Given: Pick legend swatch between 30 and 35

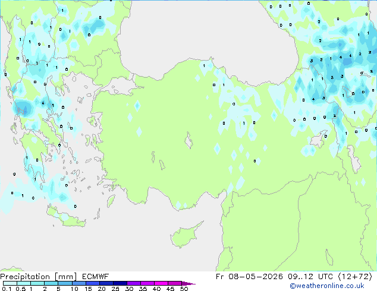Looking at the screenshot, I should (x=133, y=283).
